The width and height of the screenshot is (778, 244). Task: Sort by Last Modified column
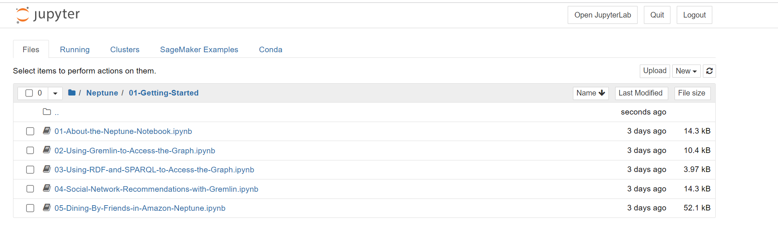pyautogui.click(x=640, y=93)
